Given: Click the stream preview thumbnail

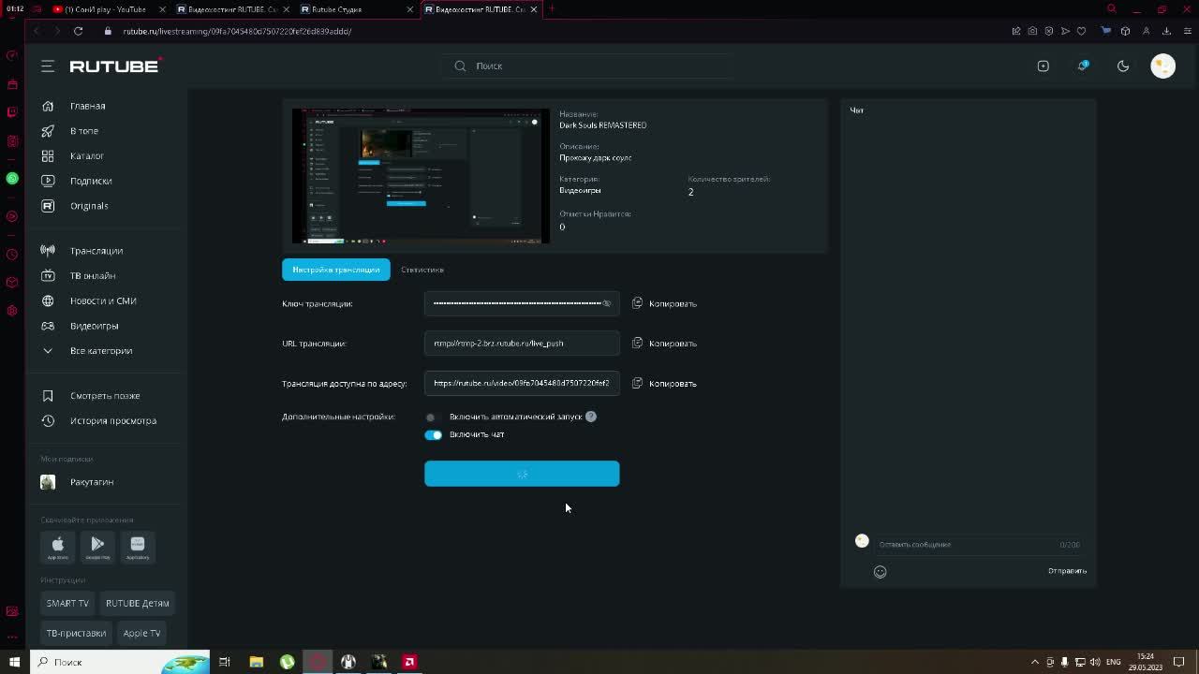Looking at the screenshot, I should coord(421,176).
